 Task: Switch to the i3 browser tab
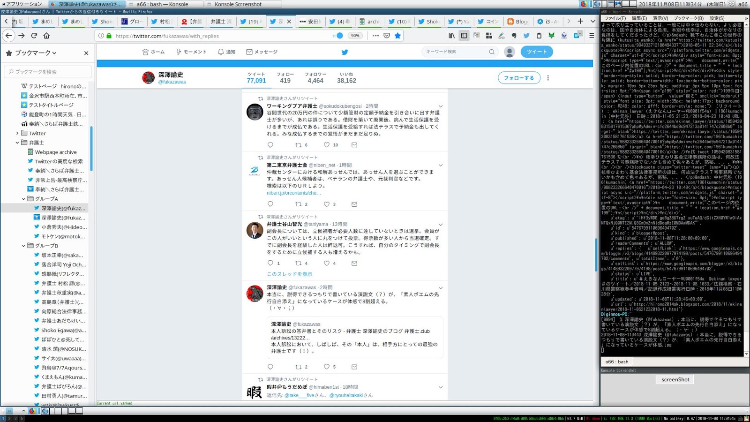point(547,21)
